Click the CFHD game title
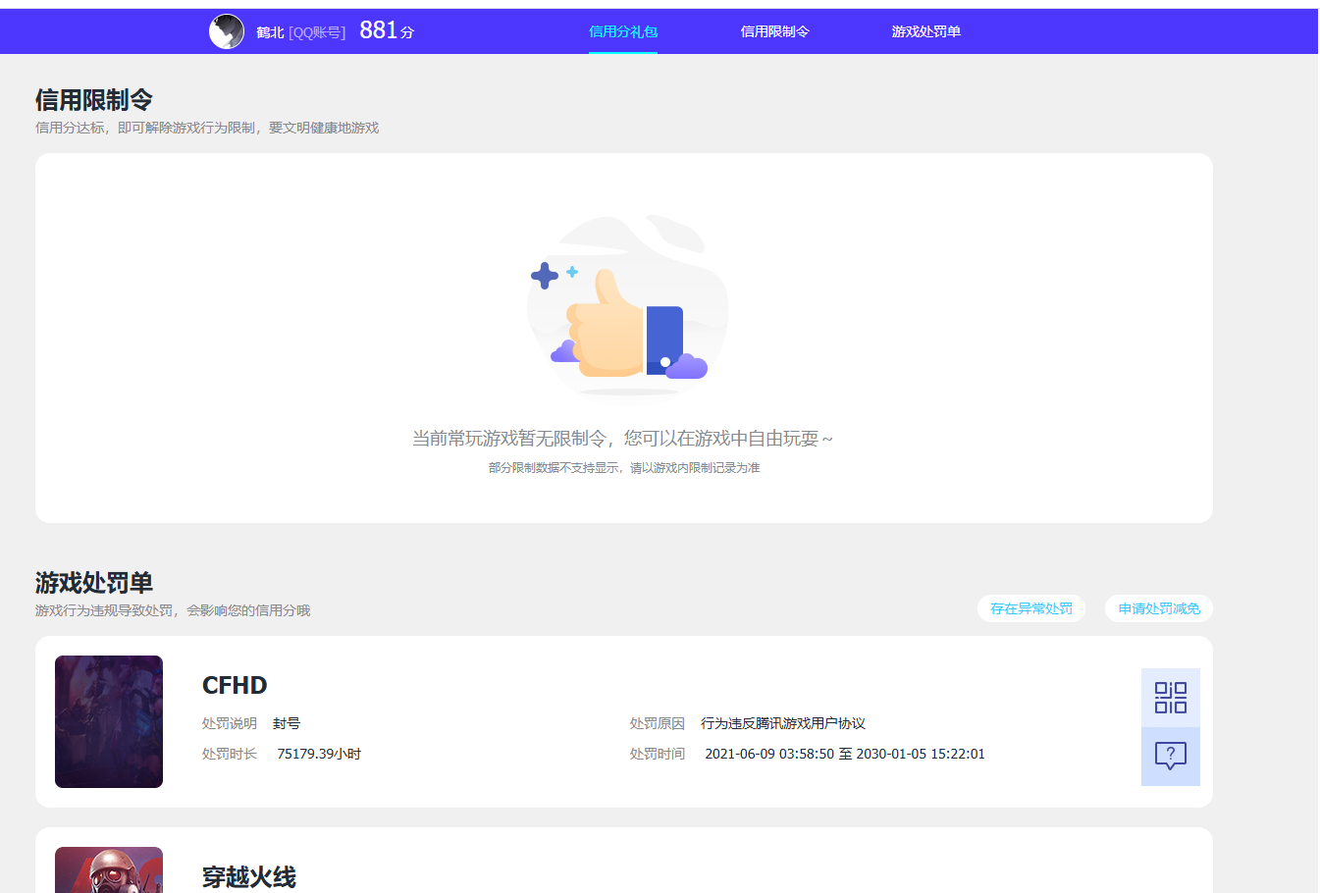The image size is (1320, 893). [x=235, y=684]
